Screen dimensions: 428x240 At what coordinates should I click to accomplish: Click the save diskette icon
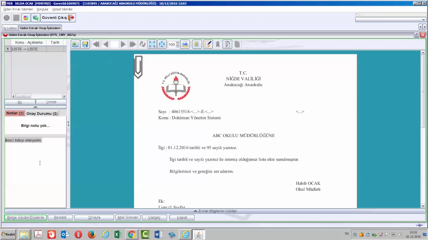tap(85, 44)
